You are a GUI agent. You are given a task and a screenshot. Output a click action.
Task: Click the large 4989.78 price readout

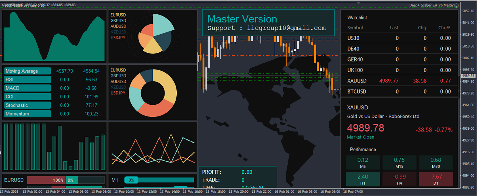366,128
